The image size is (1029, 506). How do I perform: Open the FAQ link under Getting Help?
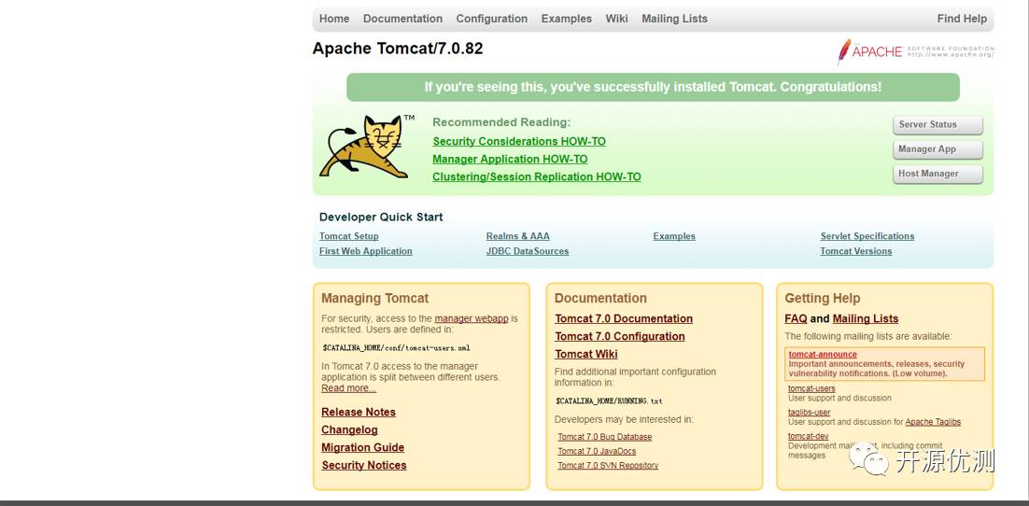pyautogui.click(x=796, y=319)
